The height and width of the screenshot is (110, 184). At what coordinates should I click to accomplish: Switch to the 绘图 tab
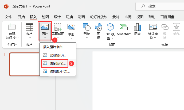45,17
